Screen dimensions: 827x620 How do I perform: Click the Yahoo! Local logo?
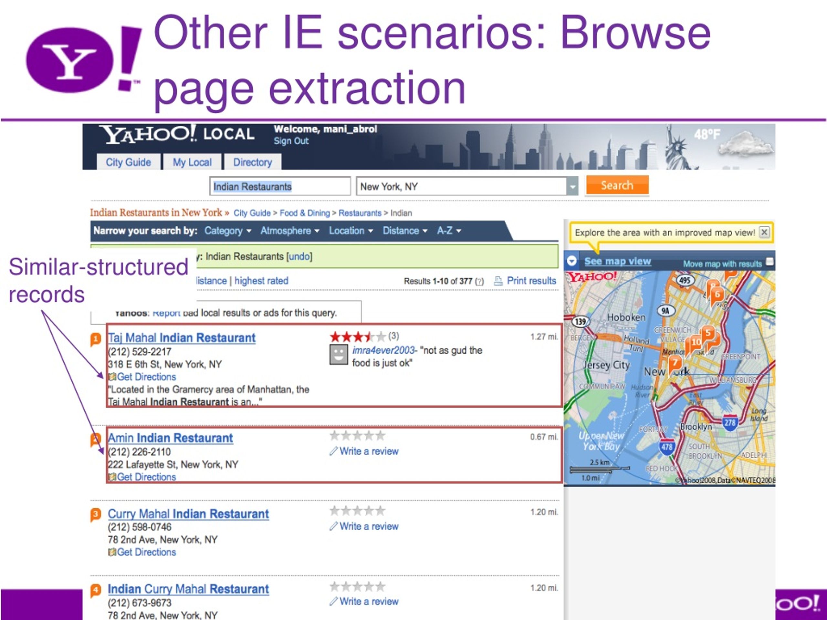(176, 135)
